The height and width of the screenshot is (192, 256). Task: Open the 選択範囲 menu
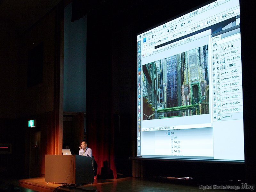point(194,13)
